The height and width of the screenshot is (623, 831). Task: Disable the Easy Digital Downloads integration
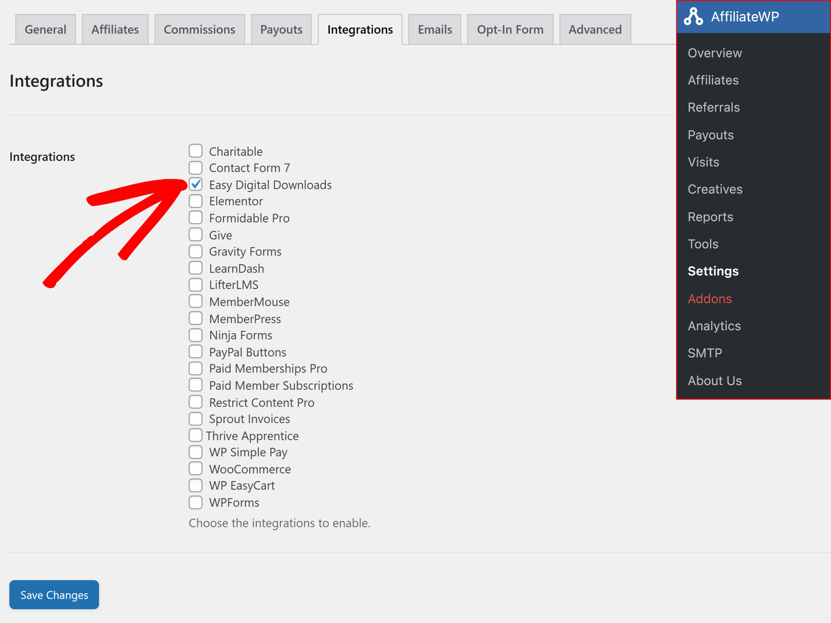(x=195, y=184)
